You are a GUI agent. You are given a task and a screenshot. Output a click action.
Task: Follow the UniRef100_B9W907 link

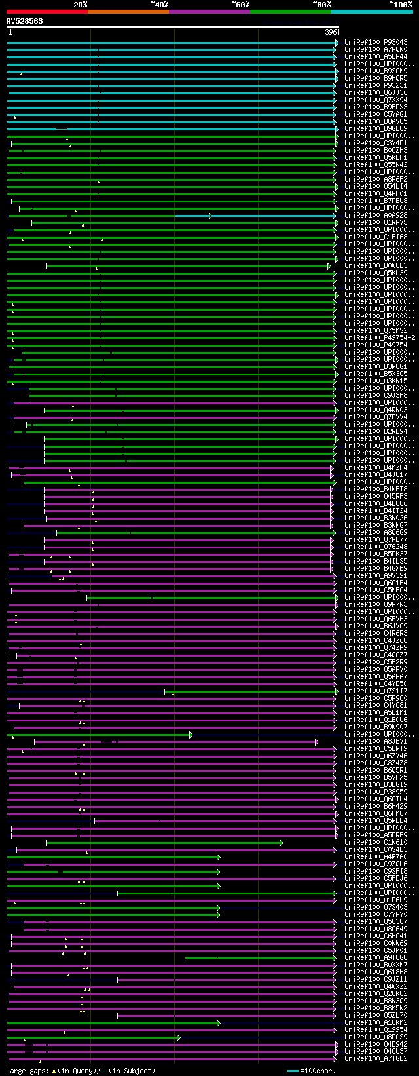pos(376,727)
